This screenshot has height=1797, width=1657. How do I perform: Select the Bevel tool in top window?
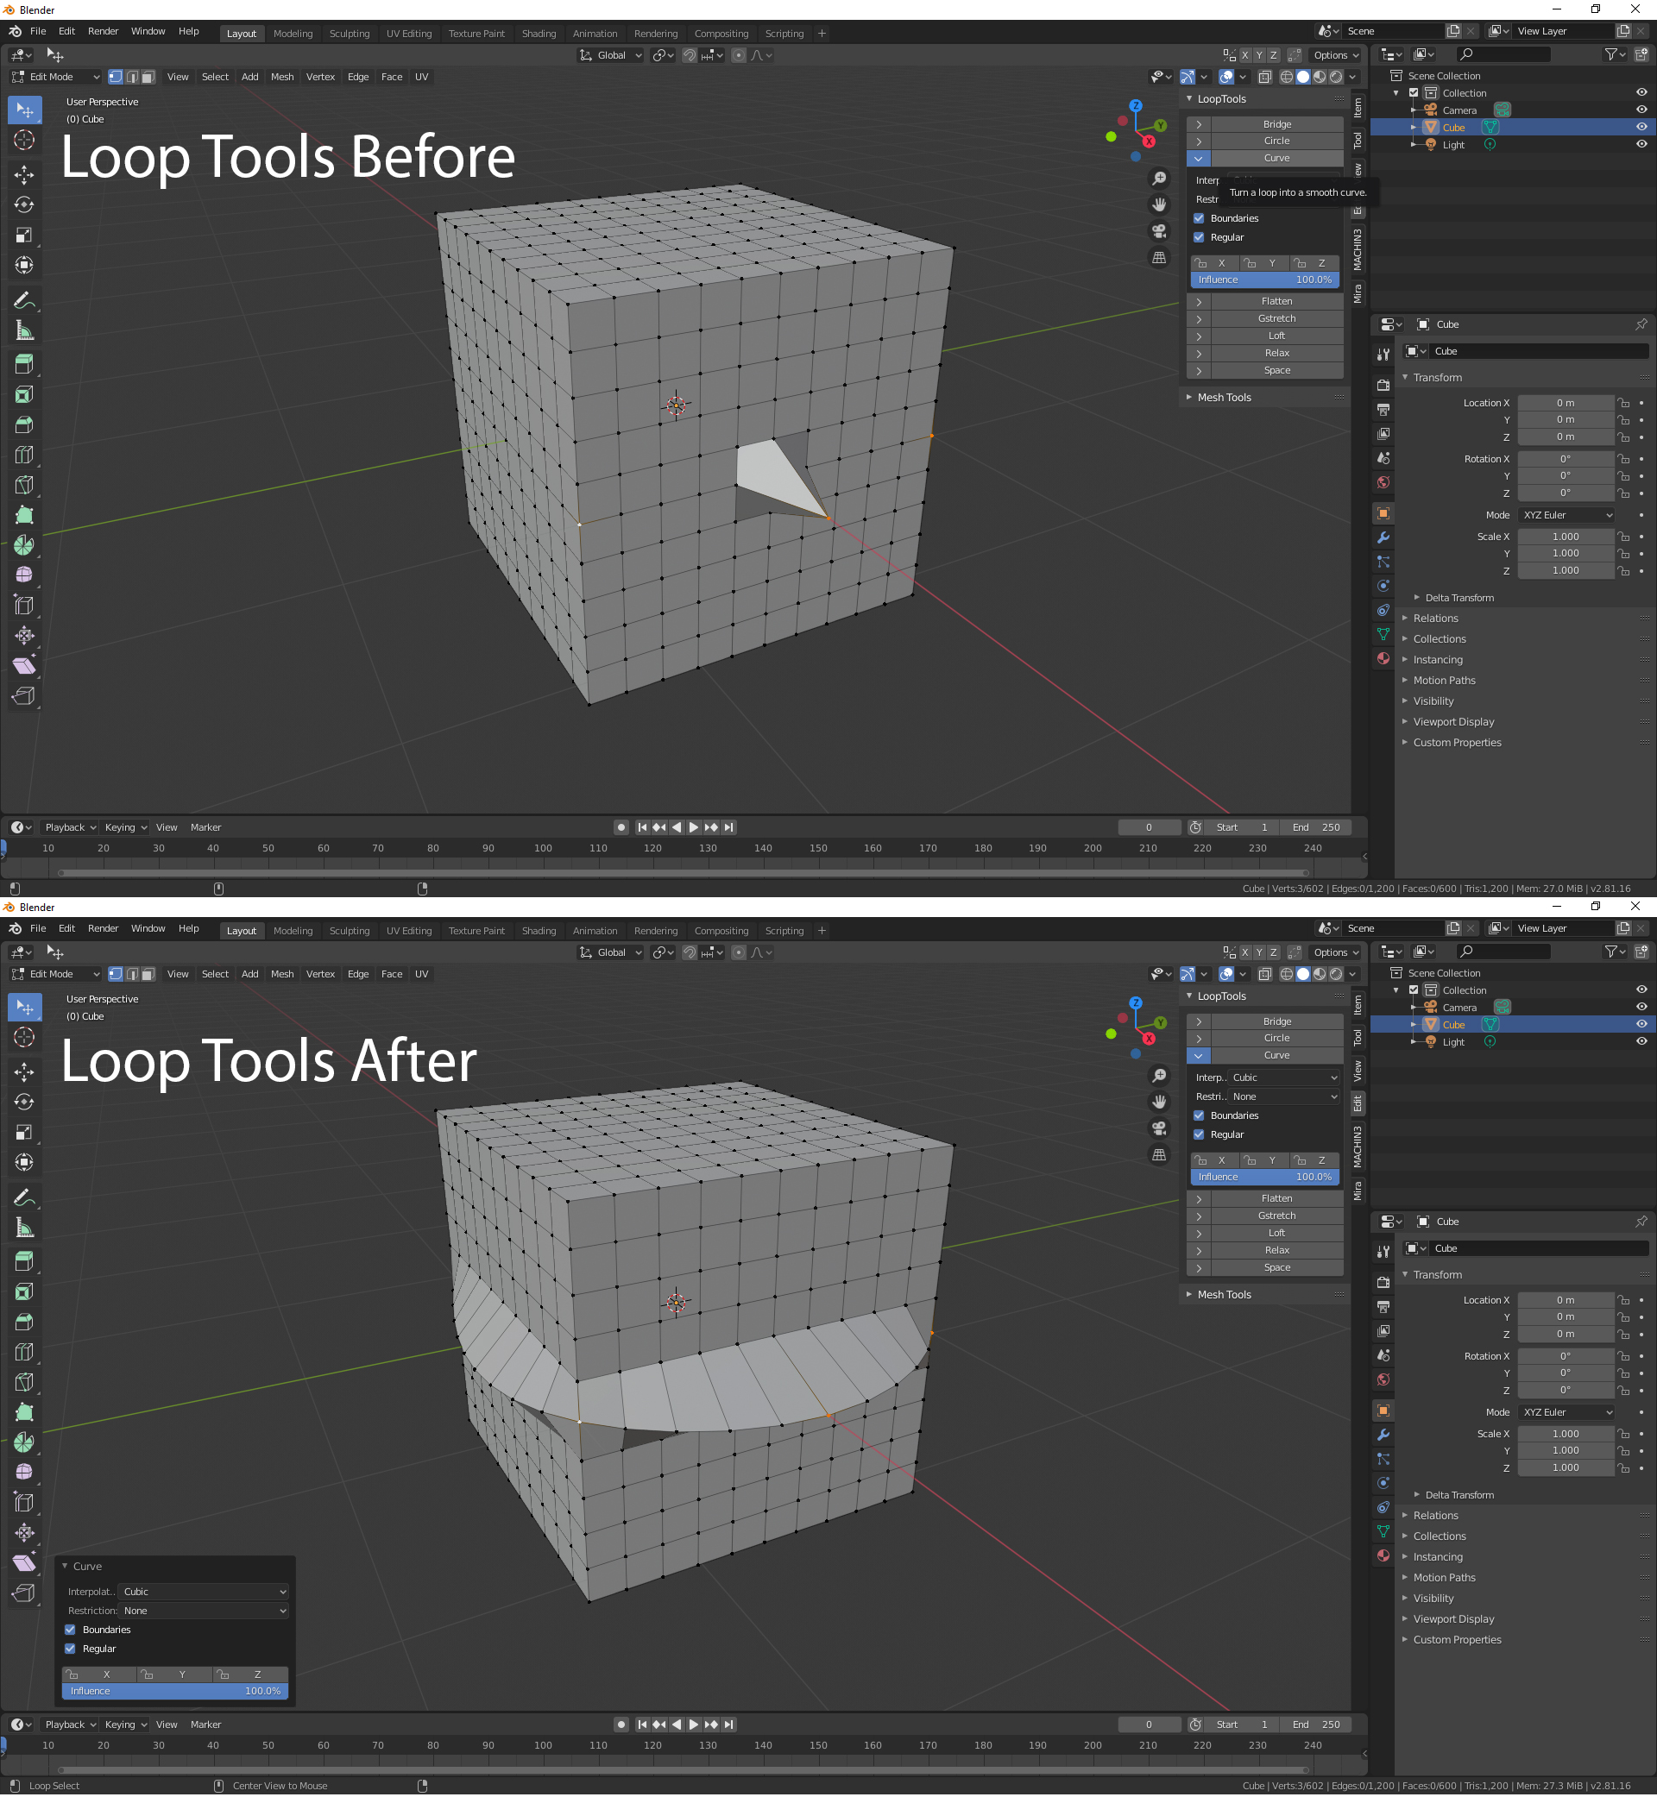[24, 424]
